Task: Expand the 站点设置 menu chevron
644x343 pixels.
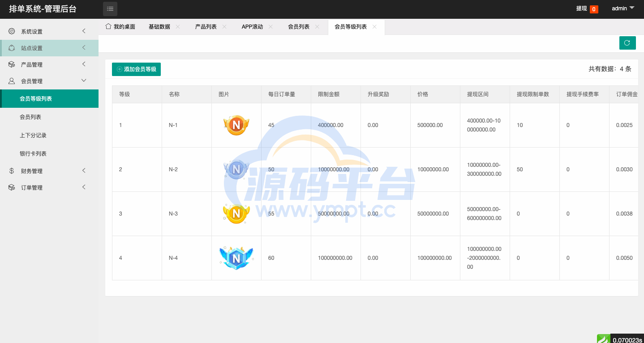Action: tap(84, 47)
